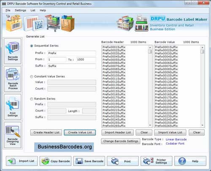
Task: Click the Copy Barcode button
Action: coord(55,161)
